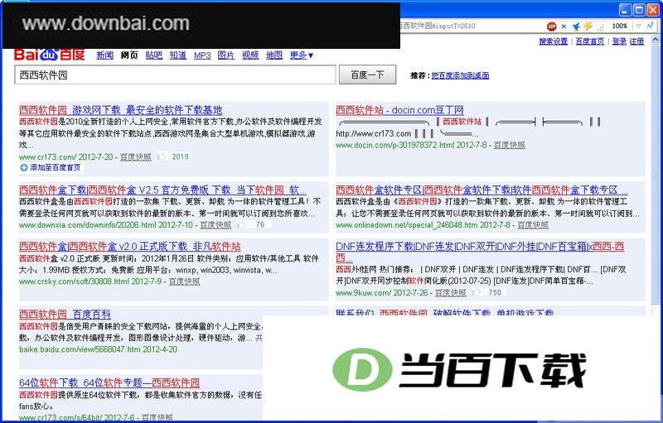Viewport: 663px width, 423px height.
Task: Click the pin icon at address bar end
Action: [x=650, y=26]
